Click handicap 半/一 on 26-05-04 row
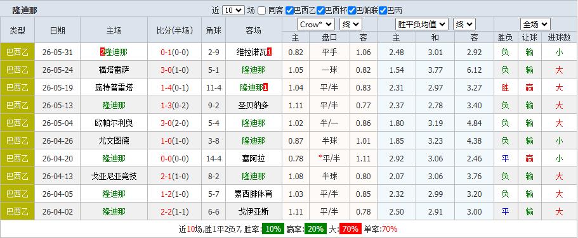Image resolution: width=578 pixels, height=238 pixels. pyautogui.click(x=329, y=123)
